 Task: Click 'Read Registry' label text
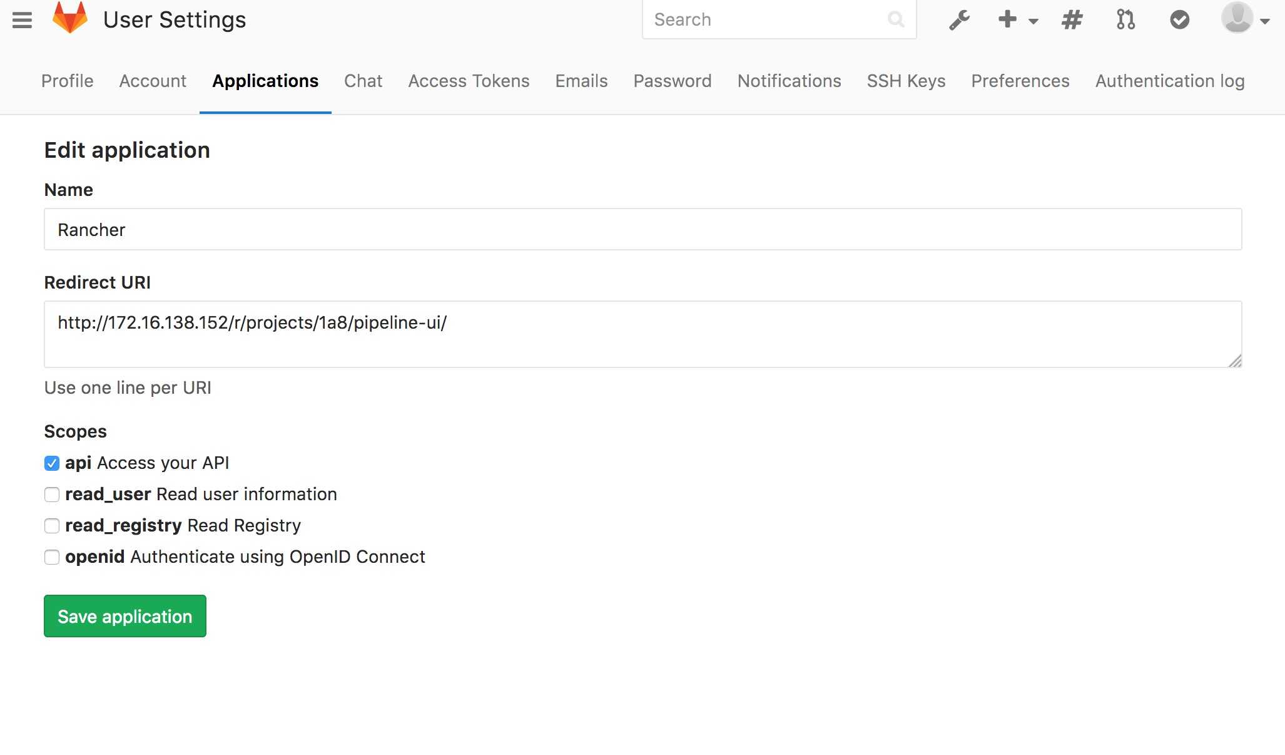(244, 525)
